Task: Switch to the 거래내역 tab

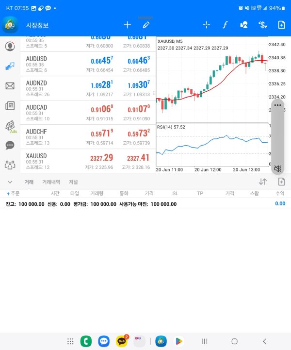Action: [x=51, y=182]
